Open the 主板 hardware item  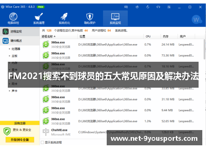point(14,56)
